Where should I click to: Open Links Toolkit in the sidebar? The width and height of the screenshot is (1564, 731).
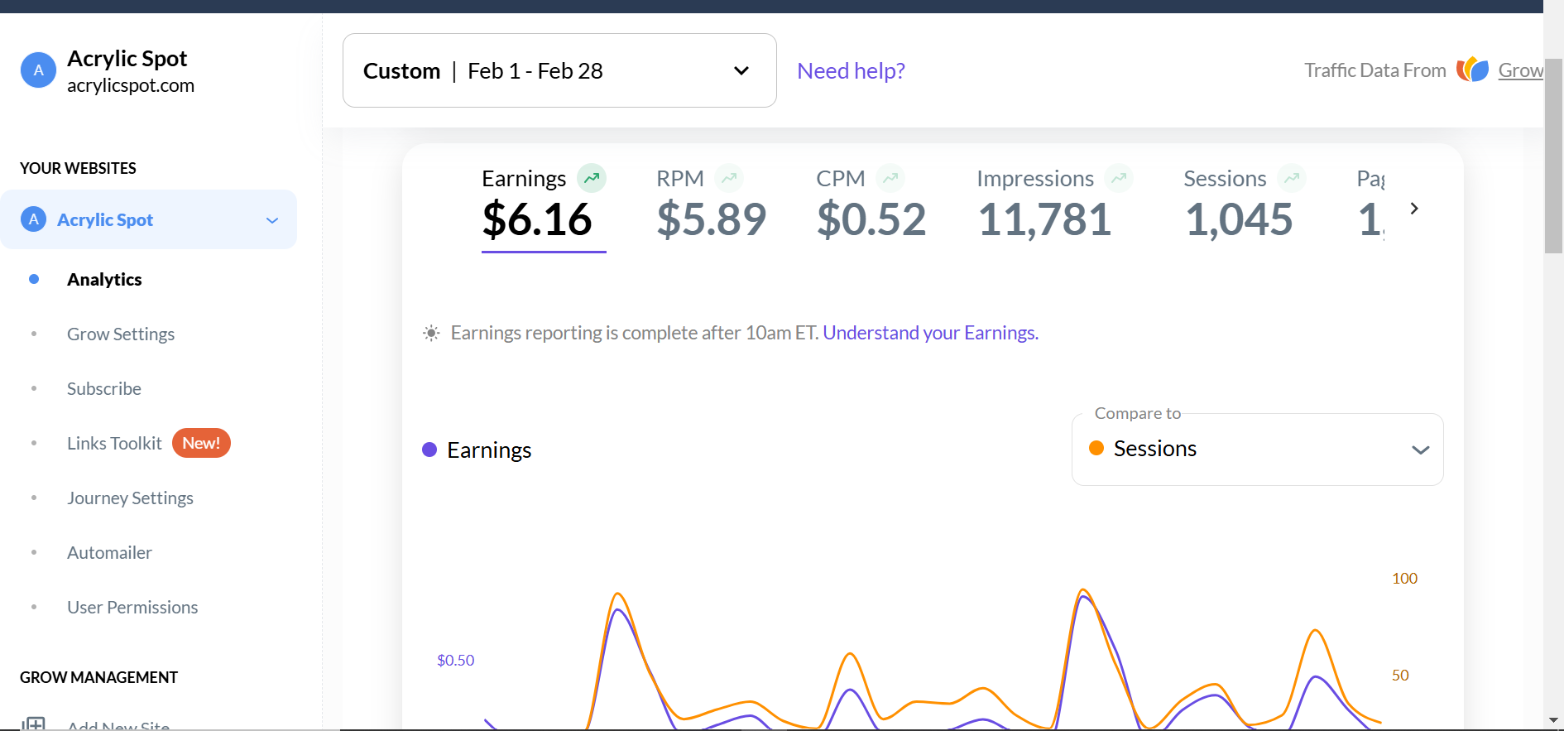pyautogui.click(x=114, y=444)
